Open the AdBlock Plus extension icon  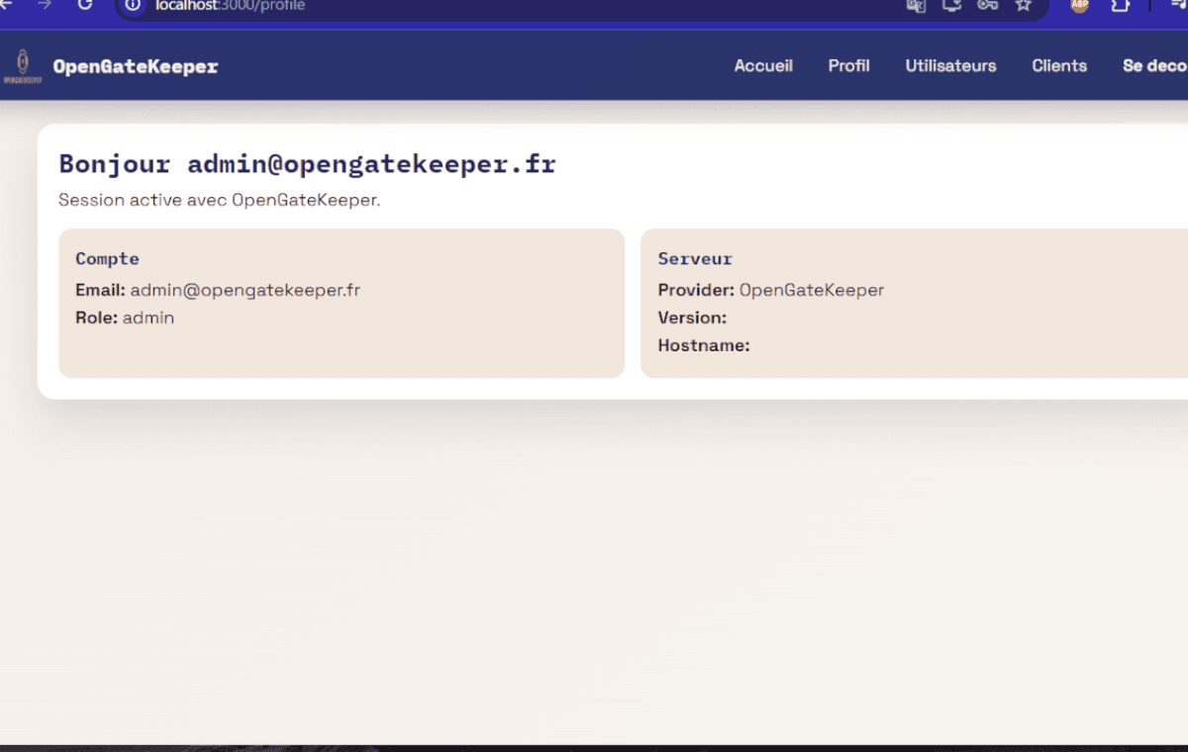coord(1078,6)
